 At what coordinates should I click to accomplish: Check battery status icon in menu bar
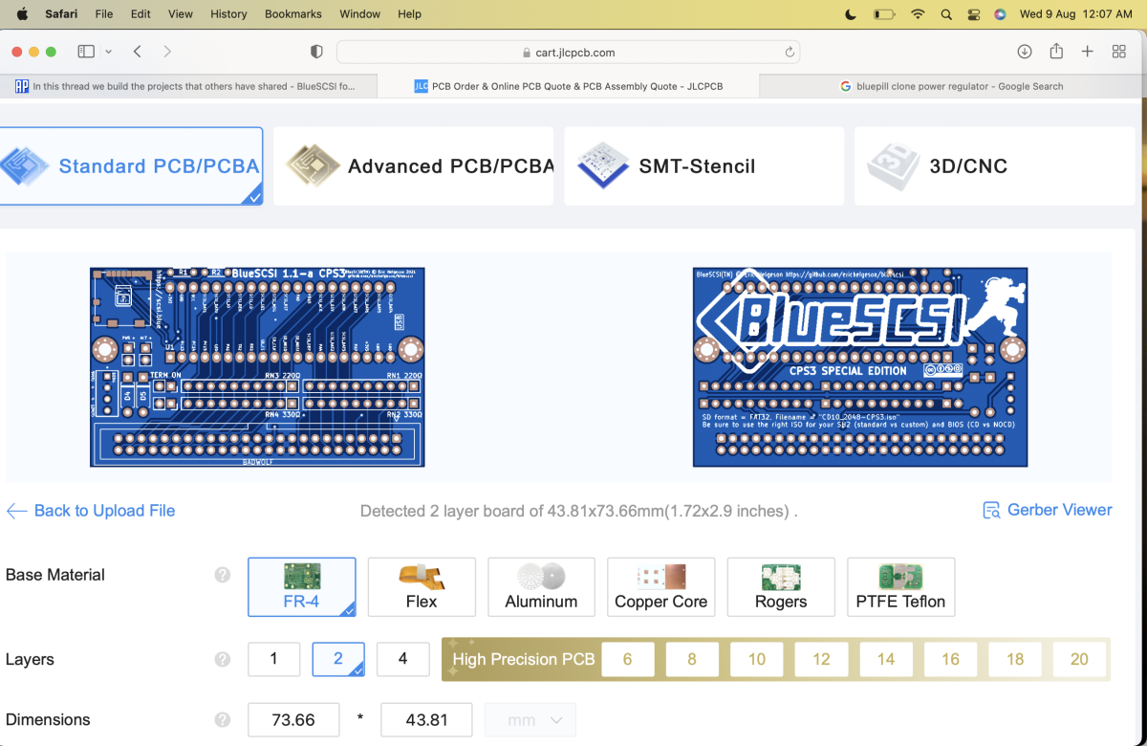884,14
